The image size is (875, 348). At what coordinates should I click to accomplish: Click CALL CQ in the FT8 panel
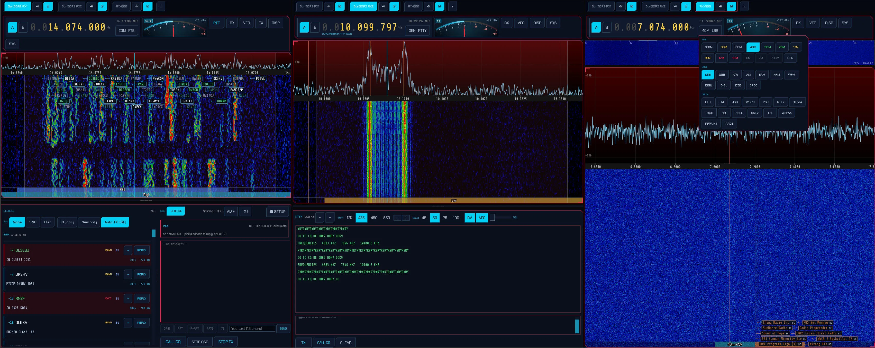coord(173,342)
